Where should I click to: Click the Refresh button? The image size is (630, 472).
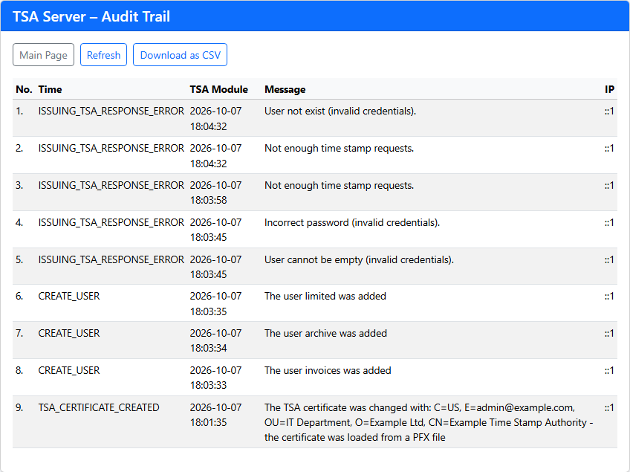(x=104, y=55)
